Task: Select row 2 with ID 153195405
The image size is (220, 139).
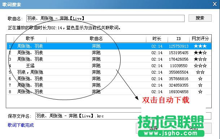Action: pyautogui.click(x=109, y=53)
